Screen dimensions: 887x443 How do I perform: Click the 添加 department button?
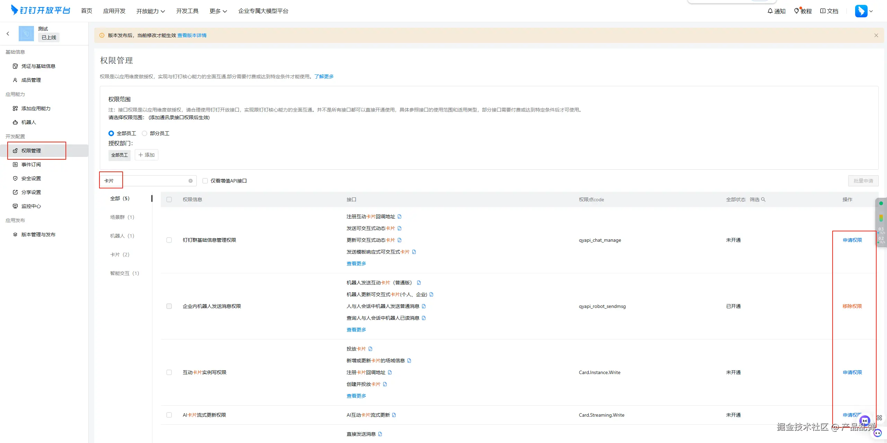click(x=146, y=155)
